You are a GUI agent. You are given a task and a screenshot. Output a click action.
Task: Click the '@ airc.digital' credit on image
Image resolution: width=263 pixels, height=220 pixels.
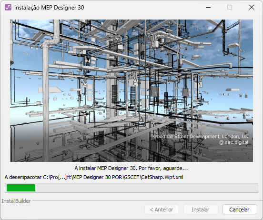click(233, 142)
